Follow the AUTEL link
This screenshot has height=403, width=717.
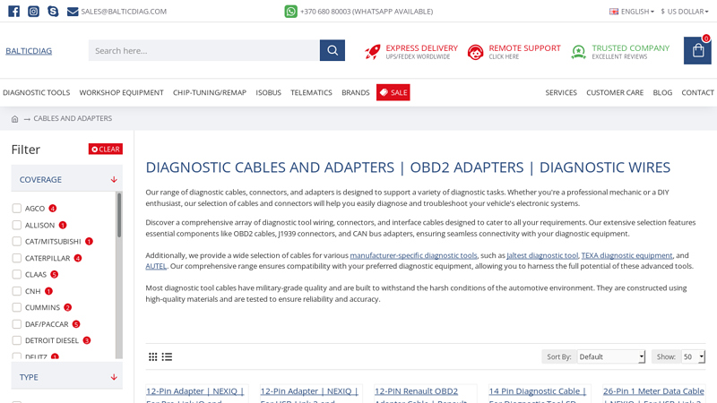[156, 266]
